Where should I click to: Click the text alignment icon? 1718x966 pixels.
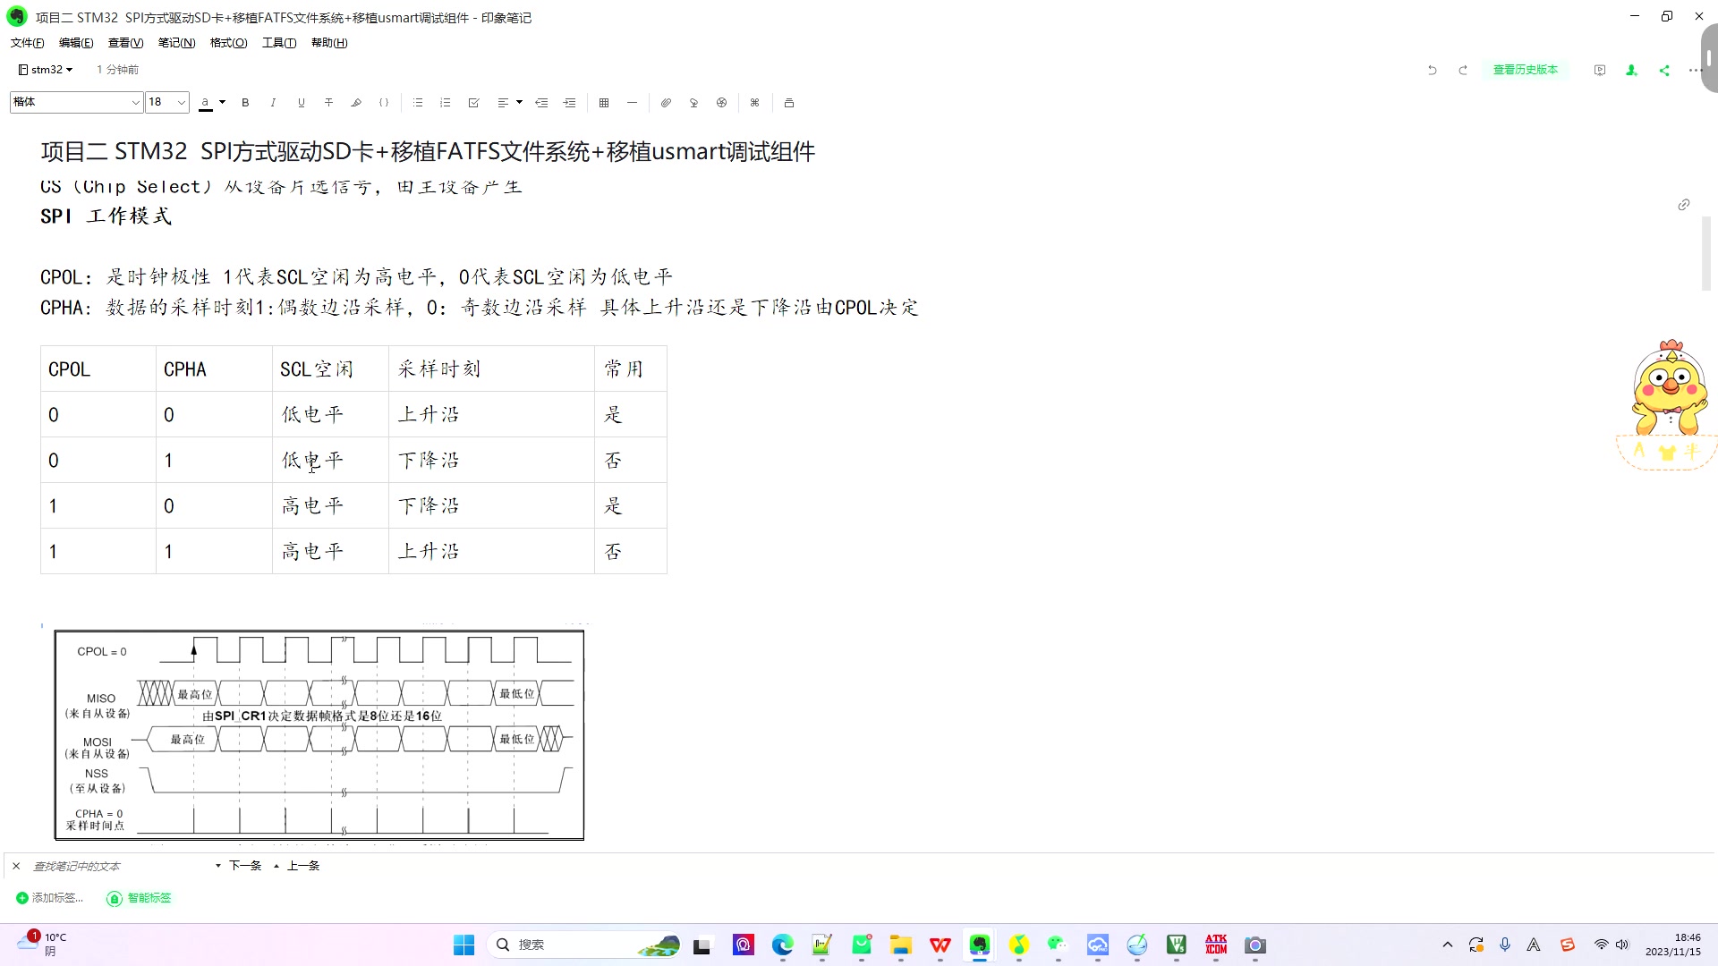(503, 103)
